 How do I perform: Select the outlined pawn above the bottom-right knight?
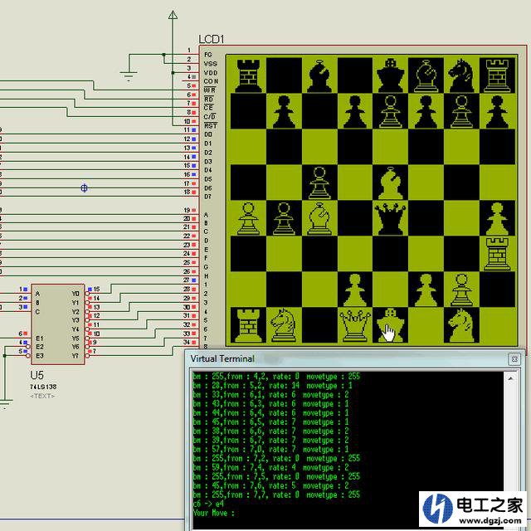[461, 290]
